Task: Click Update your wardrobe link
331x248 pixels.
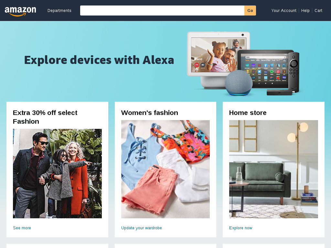Action: click(142, 228)
